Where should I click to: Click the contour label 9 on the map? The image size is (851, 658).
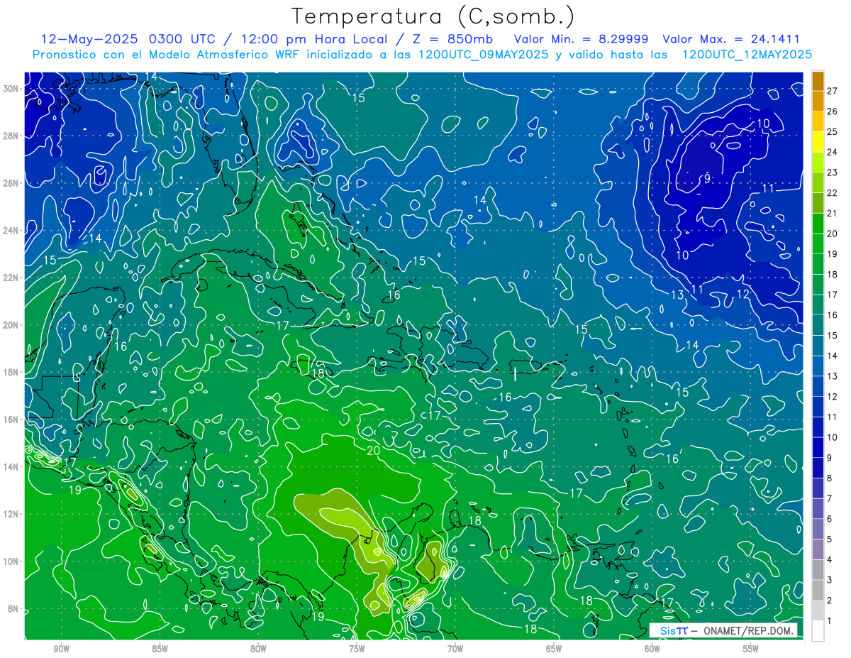[707, 178]
